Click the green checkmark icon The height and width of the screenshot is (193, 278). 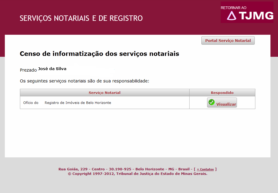pyautogui.click(x=211, y=102)
